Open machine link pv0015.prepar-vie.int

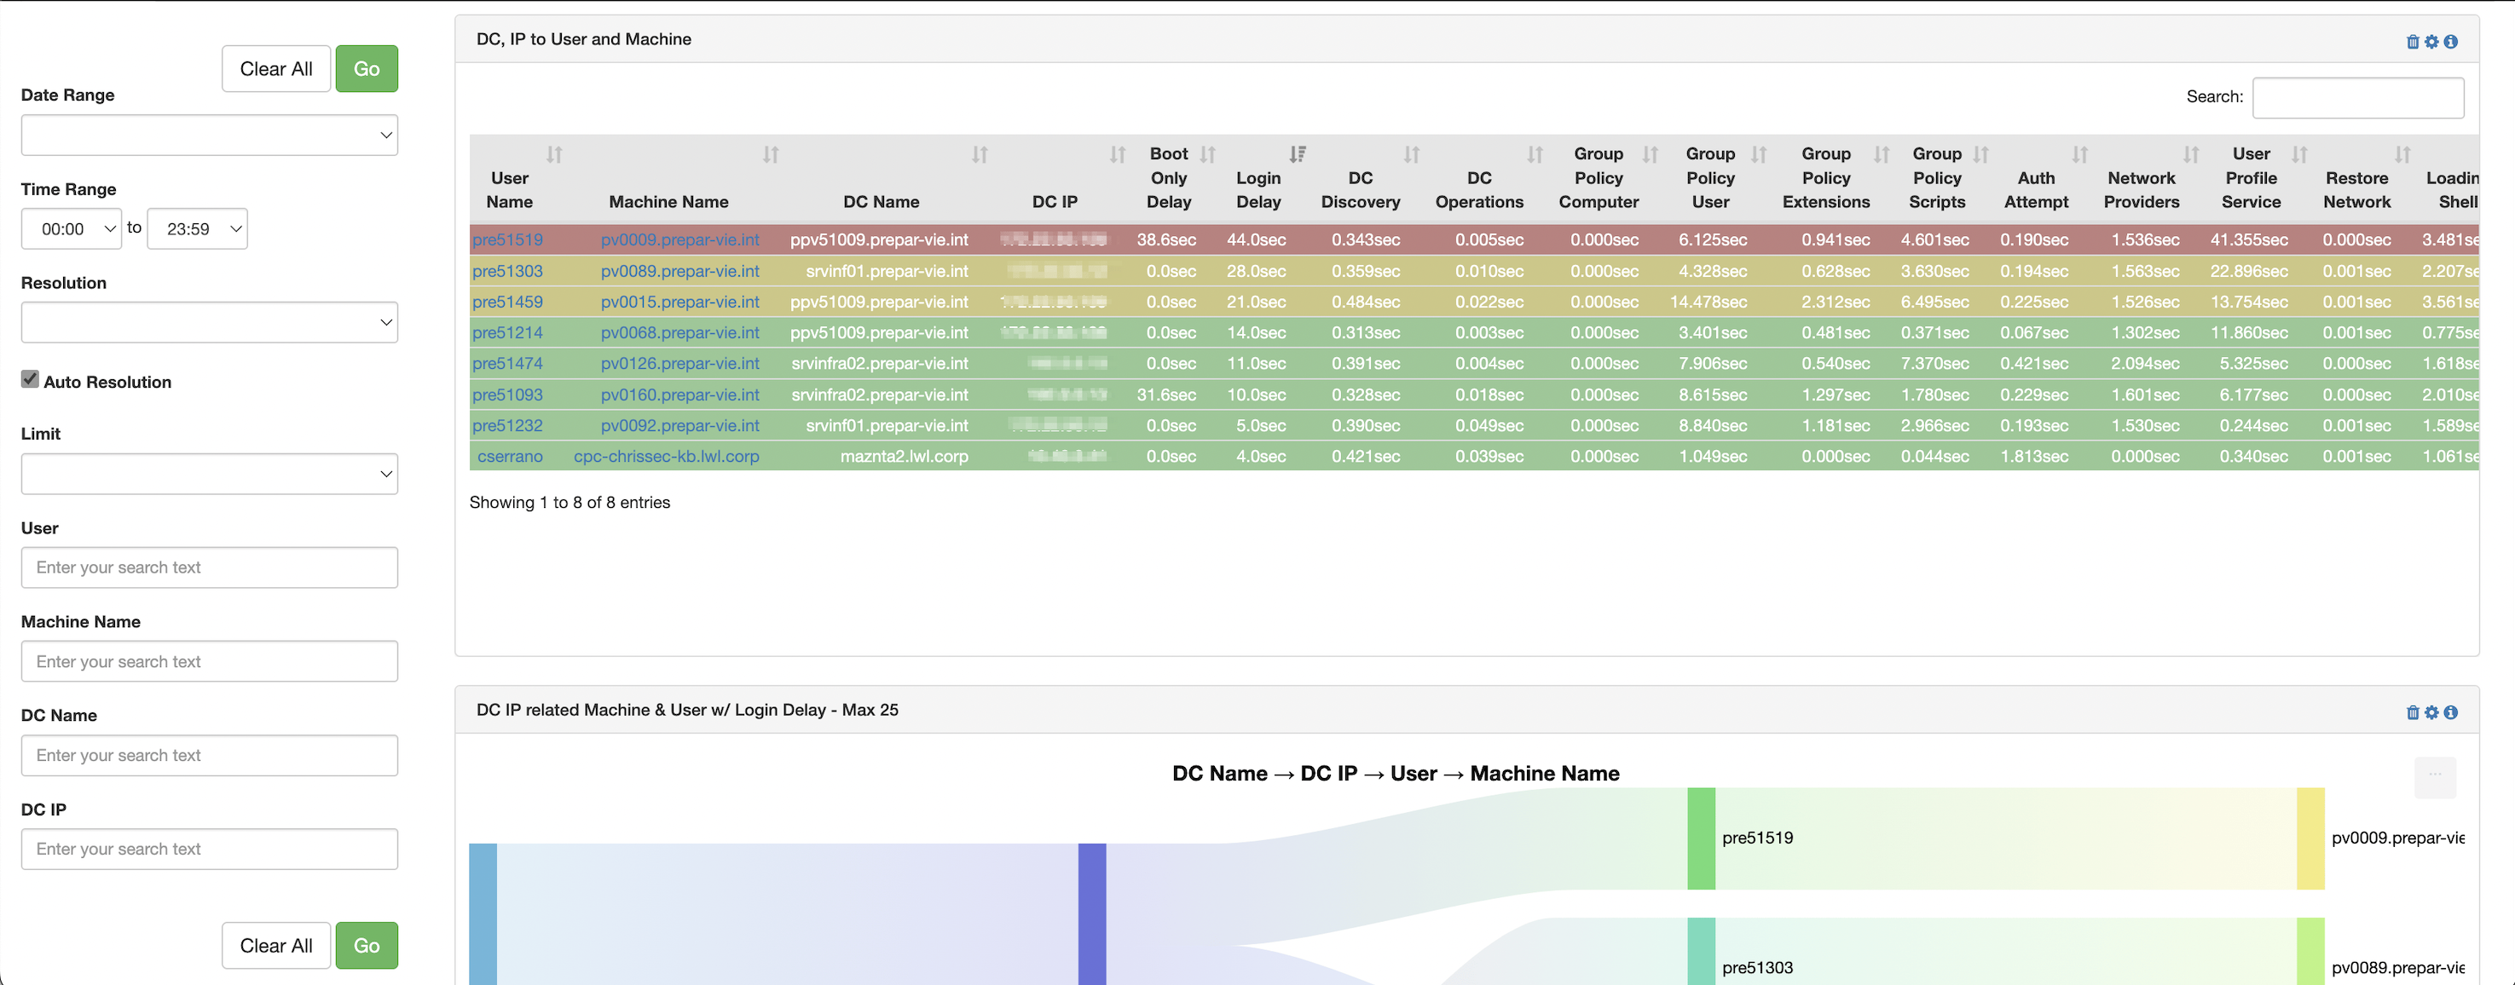[679, 302]
